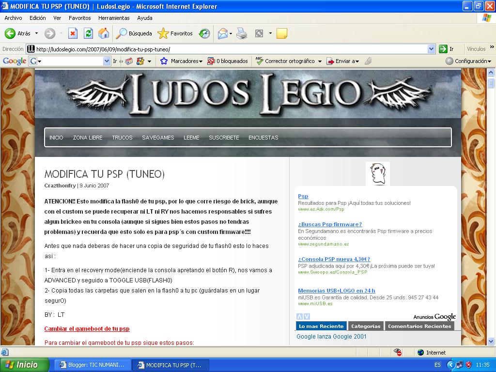Open the Google search box dropdown
Image resolution: width=496 pixels, height=372 pixels.
[107, 61]
